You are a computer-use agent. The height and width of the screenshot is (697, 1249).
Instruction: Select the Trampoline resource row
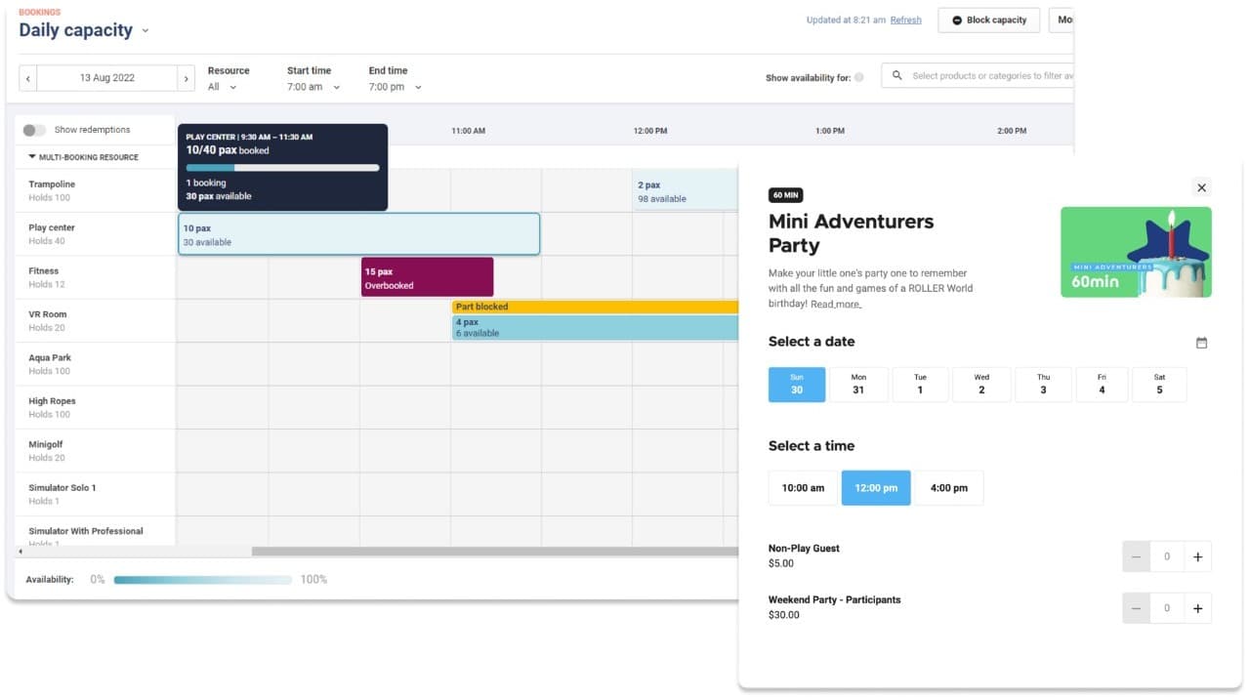click(x=95, y=190)
